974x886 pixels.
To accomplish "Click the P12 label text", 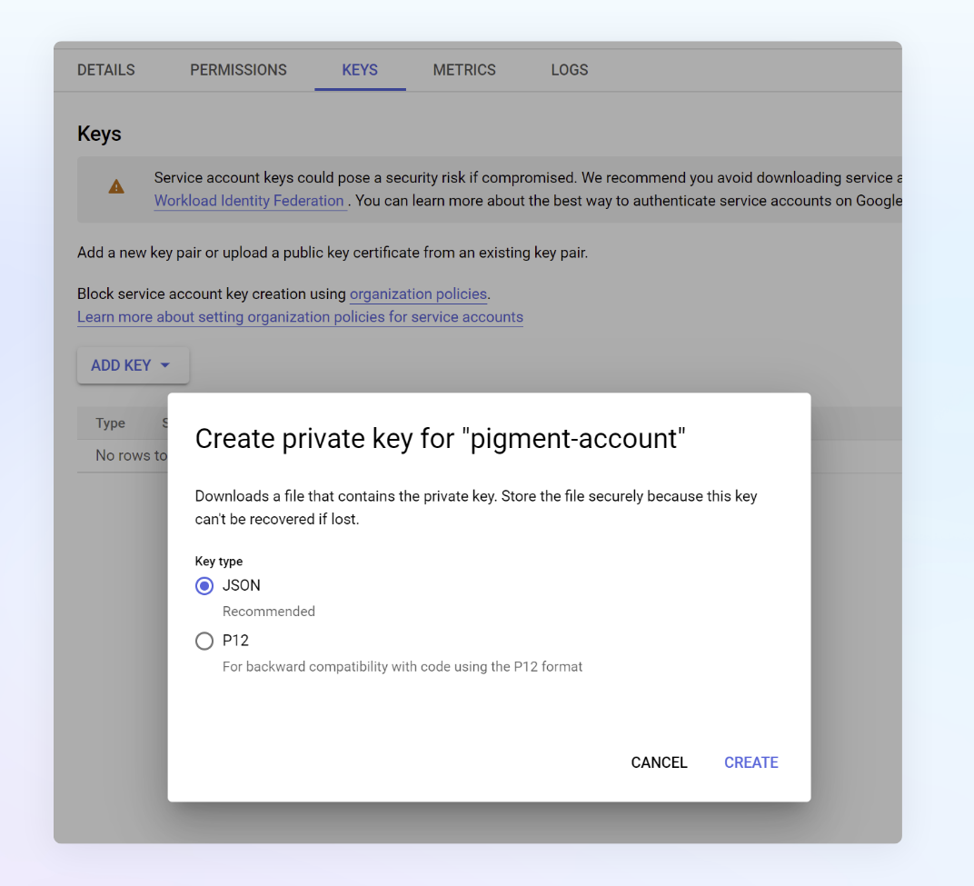I will (235, 641).
